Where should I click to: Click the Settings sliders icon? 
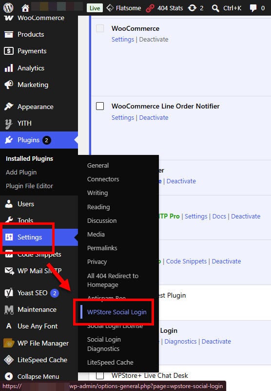tap(9, 237)
